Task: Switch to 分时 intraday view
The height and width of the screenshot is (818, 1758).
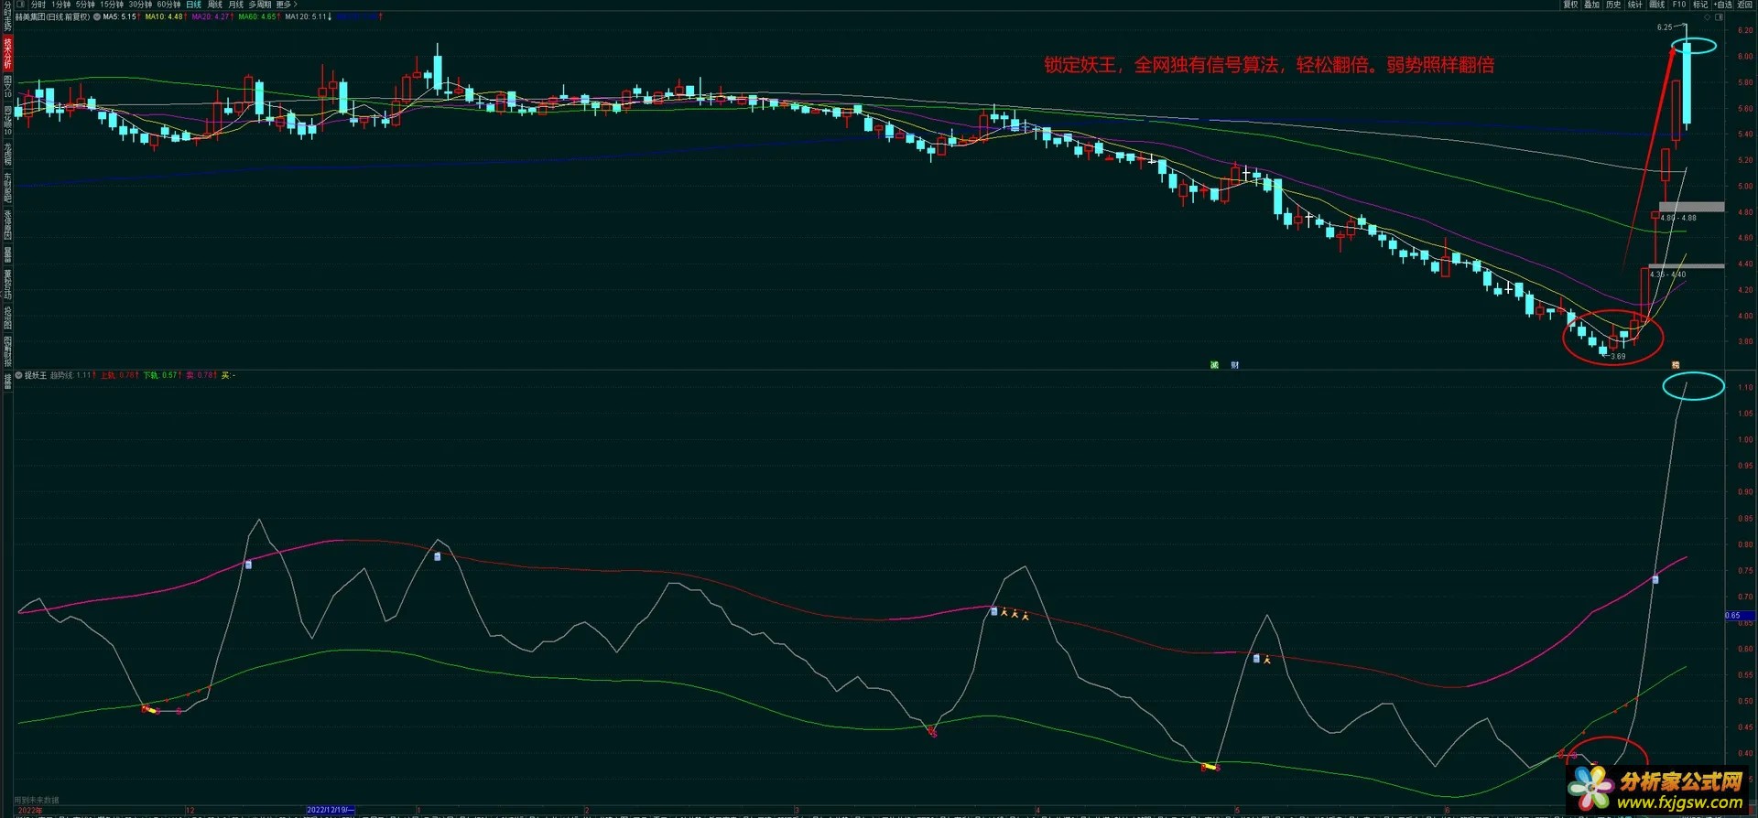Action: [x=38, y=5]
